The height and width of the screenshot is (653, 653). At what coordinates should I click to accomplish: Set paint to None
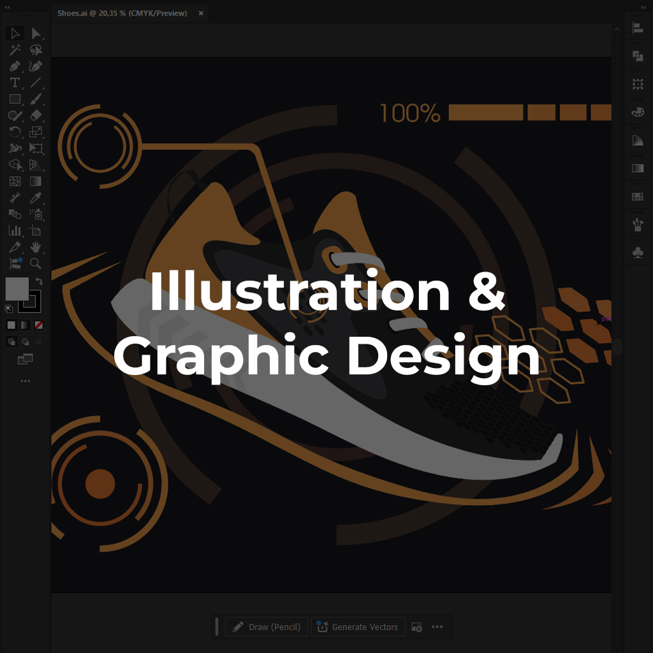39,325
